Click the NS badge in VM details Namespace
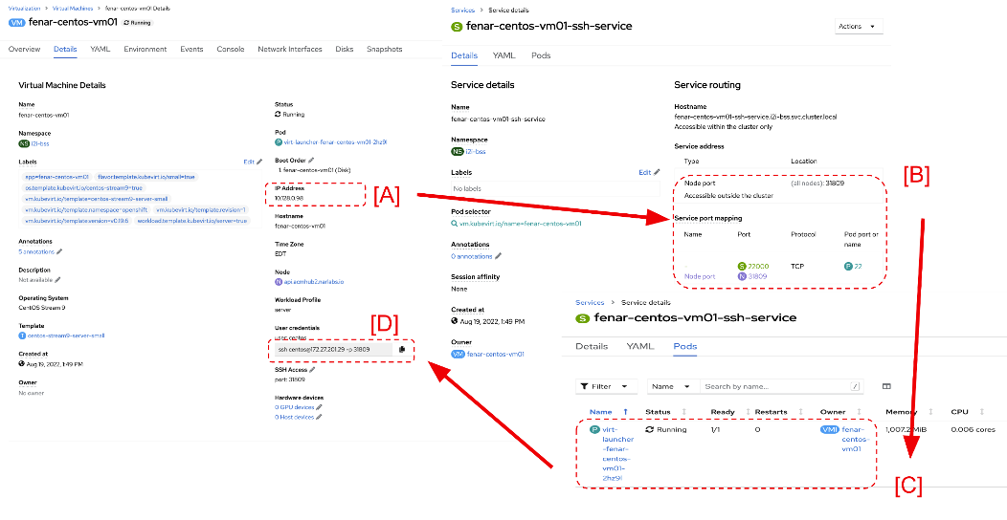 [x=24, y=143]
